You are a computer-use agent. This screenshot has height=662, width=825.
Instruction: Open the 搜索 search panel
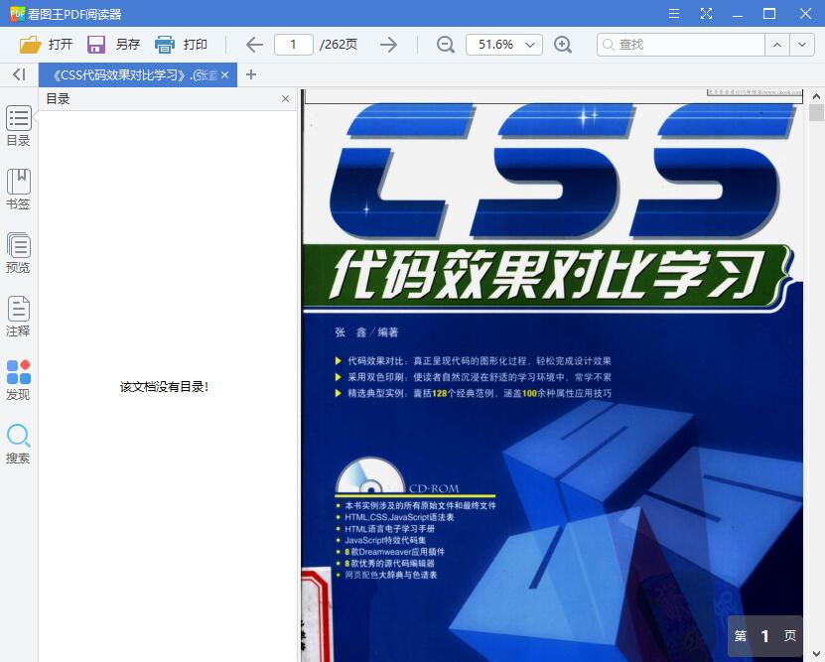[19, 444]
